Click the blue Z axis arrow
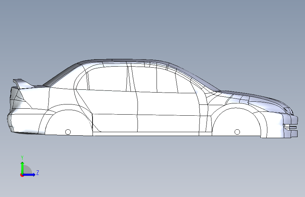The image size is (305, 197). pos(29,175)
